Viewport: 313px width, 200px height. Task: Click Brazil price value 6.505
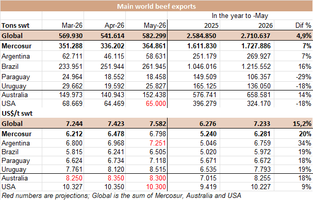tap(158, 152)
